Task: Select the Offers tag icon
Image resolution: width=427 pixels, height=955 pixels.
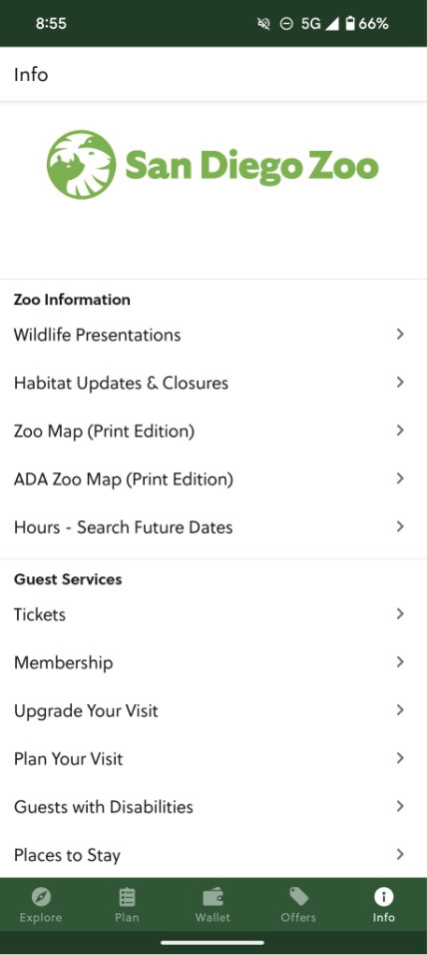Action: pos(298,896)
